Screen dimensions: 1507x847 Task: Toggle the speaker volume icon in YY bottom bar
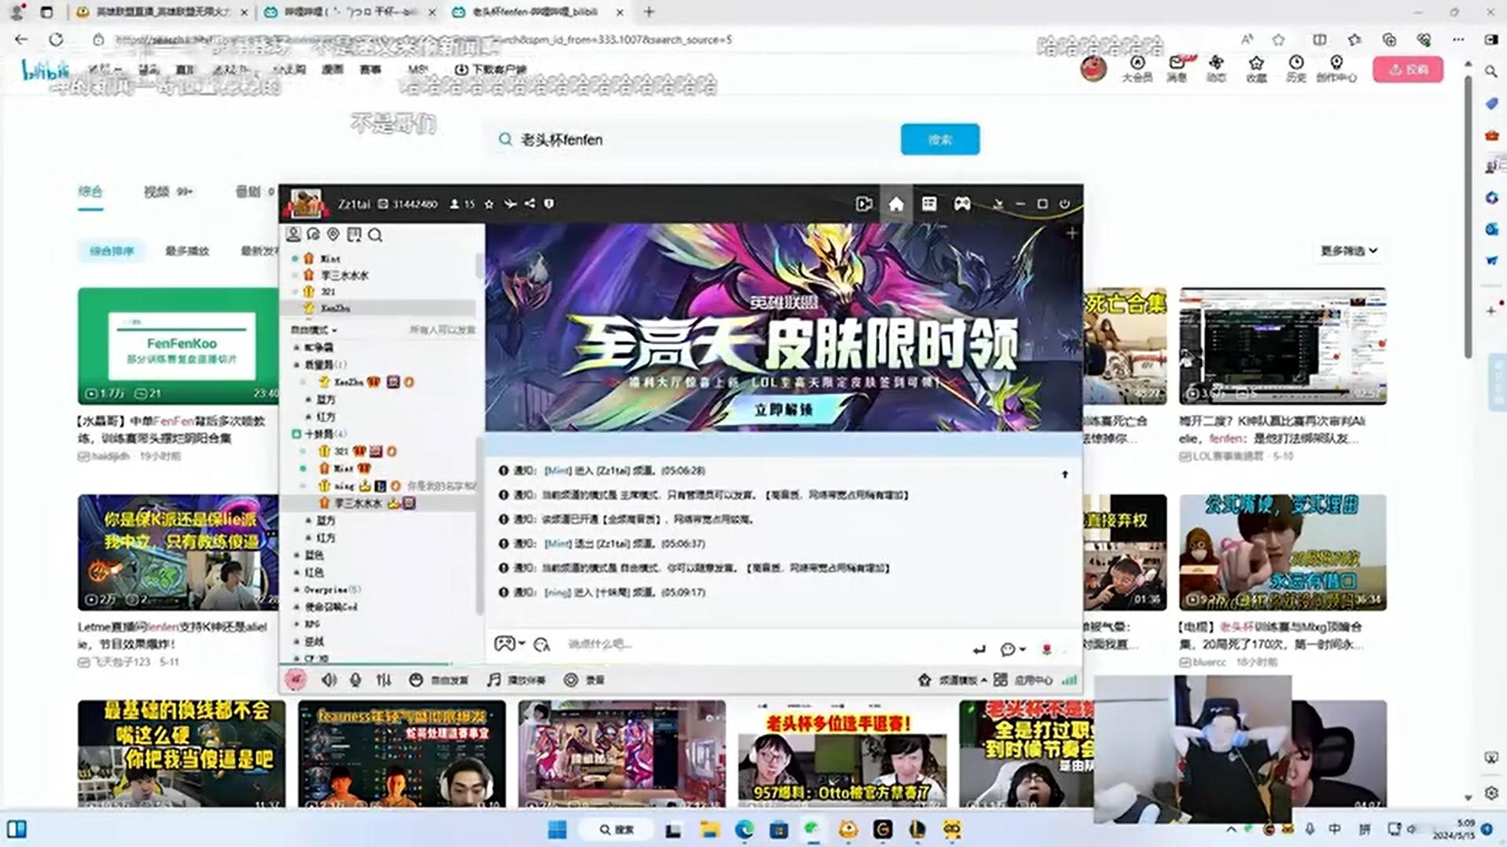click(x=329, y=680)
